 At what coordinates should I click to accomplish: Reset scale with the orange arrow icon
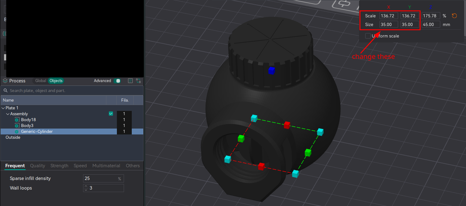454,16
